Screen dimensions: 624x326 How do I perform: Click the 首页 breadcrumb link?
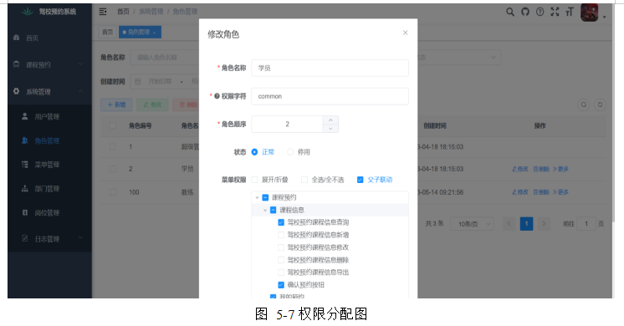(123, 12)
